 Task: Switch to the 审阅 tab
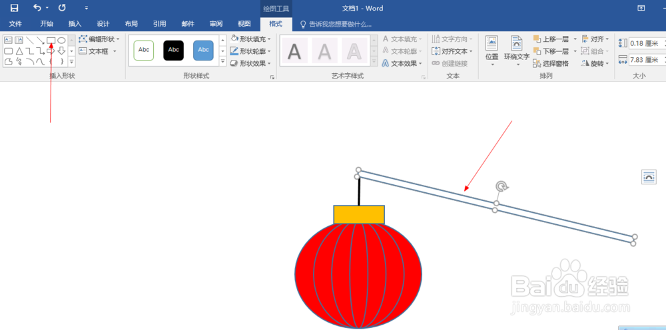click(x=216, y=24)
